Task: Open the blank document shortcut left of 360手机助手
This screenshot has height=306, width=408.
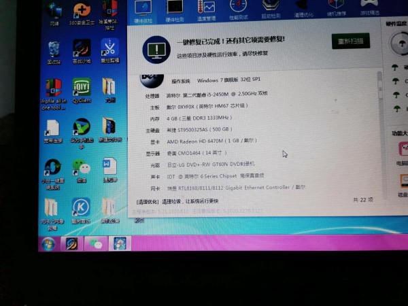Action: [53, 131]
